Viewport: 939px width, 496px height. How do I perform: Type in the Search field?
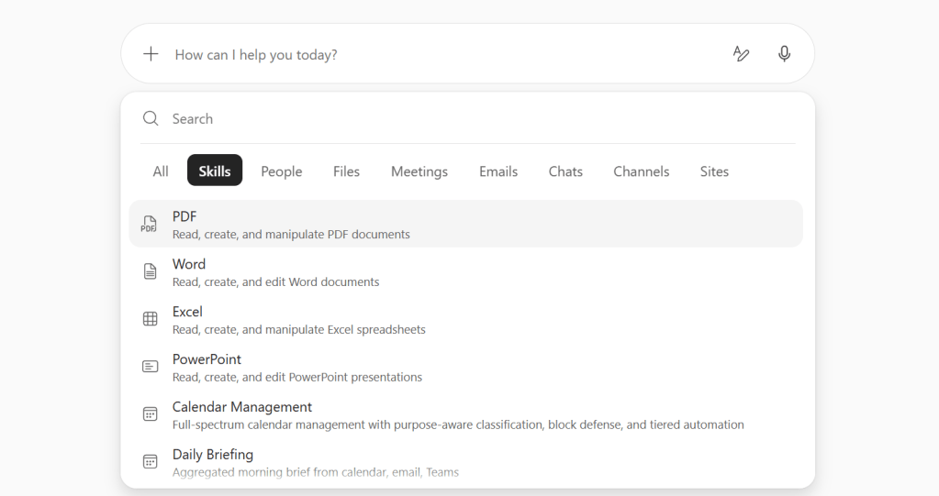(459, 118)
